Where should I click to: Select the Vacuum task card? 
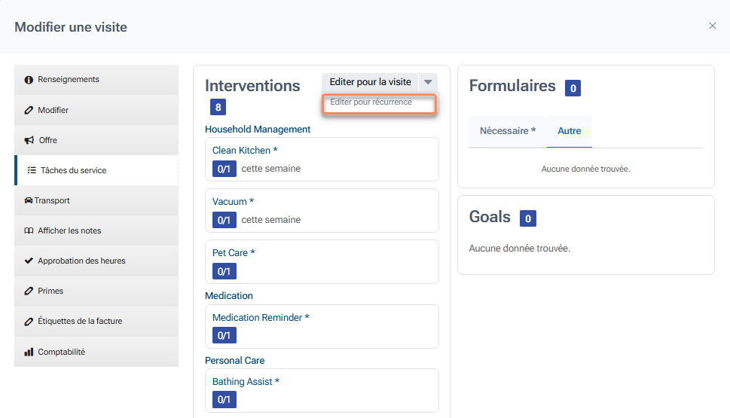322,210
